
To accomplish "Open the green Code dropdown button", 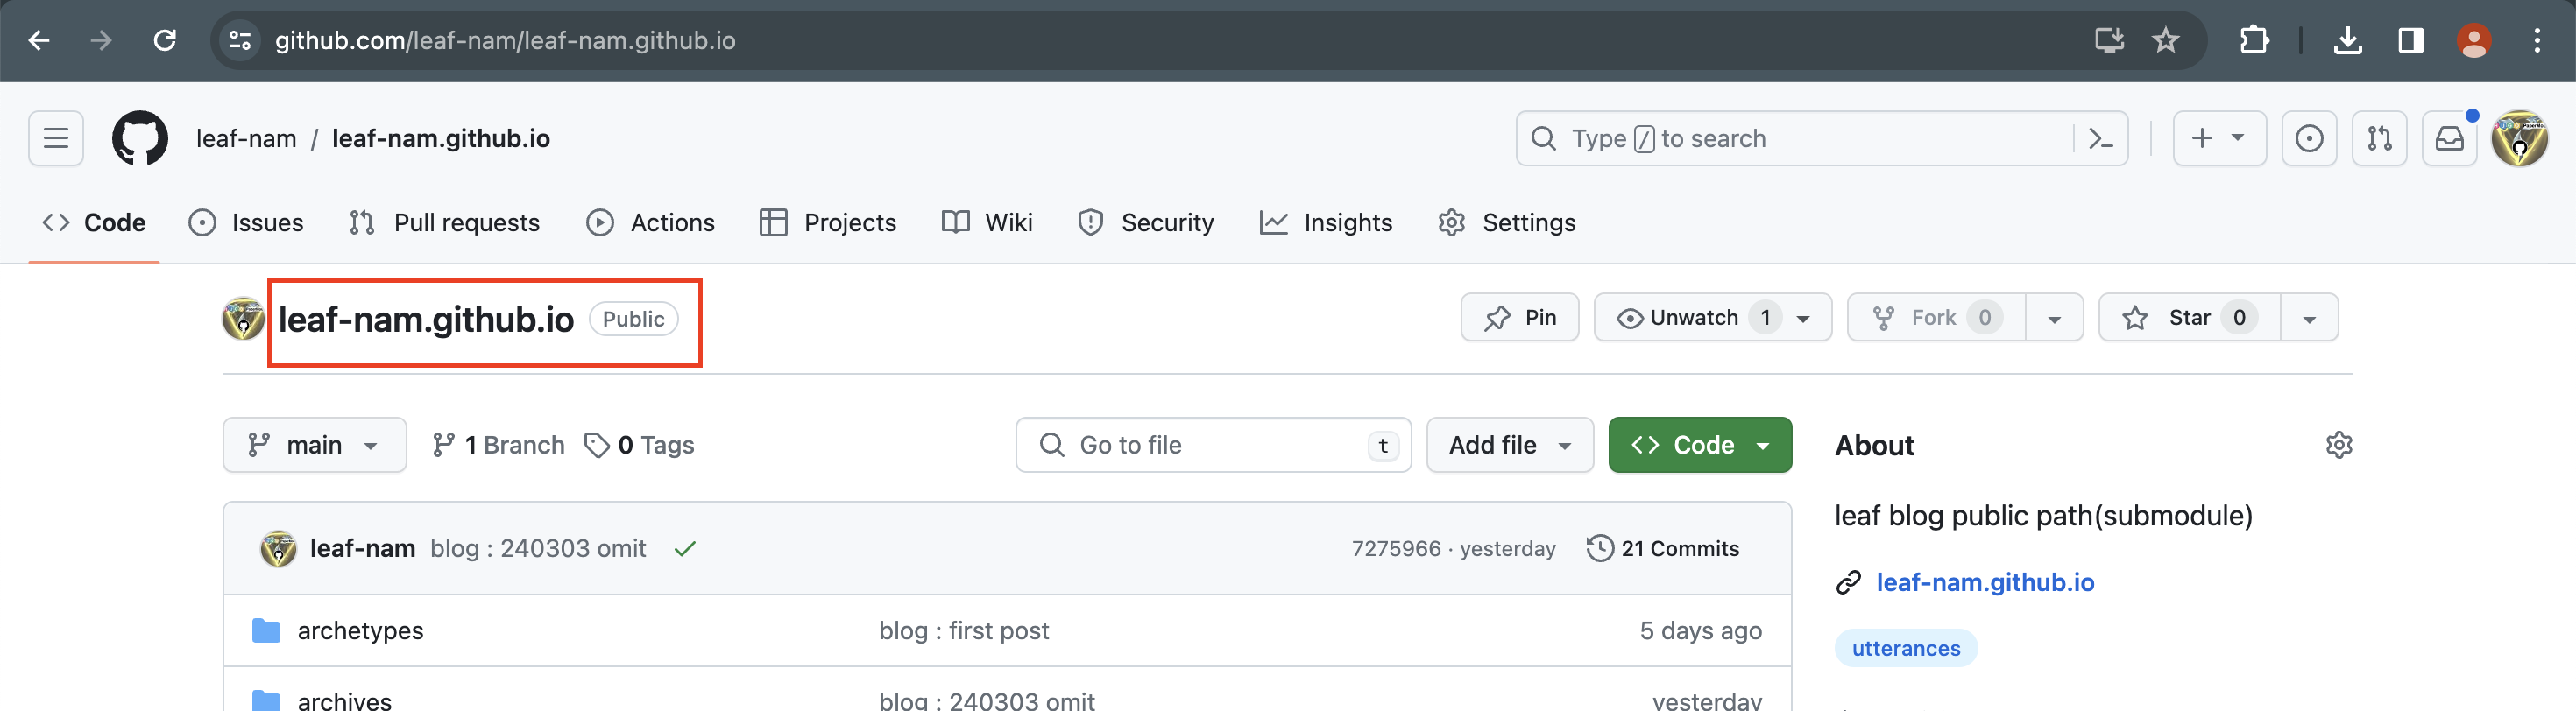I will [1699, 445].
